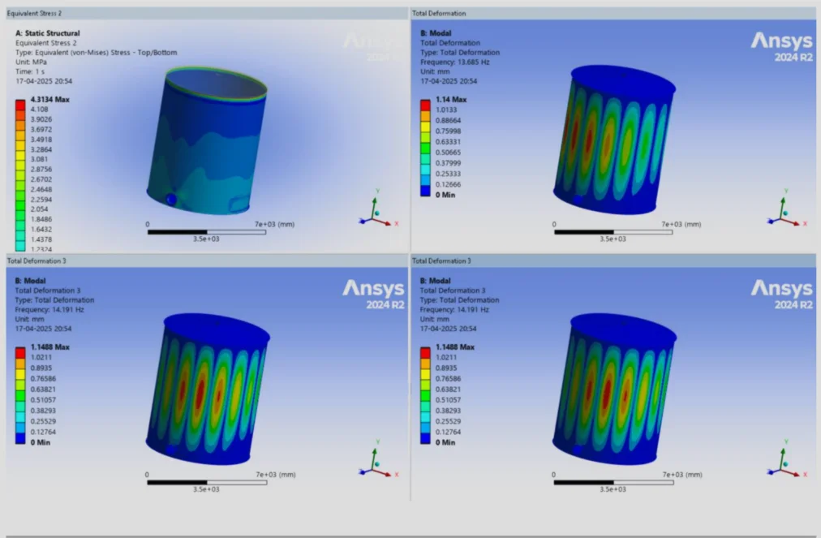Screen dimensions: 821x538
Task: Click the tank model in the Equivalent Stress 2 viewport
Action: pos(208,141)
